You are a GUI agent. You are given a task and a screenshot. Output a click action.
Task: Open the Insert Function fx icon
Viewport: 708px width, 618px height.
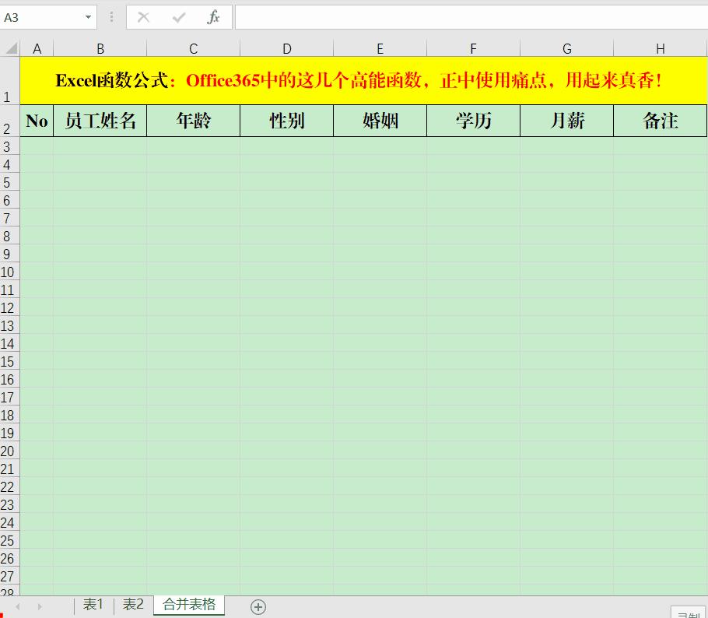[213, 17]
